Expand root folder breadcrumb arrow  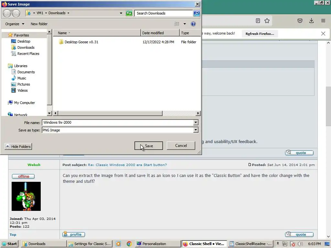(34, 13)
